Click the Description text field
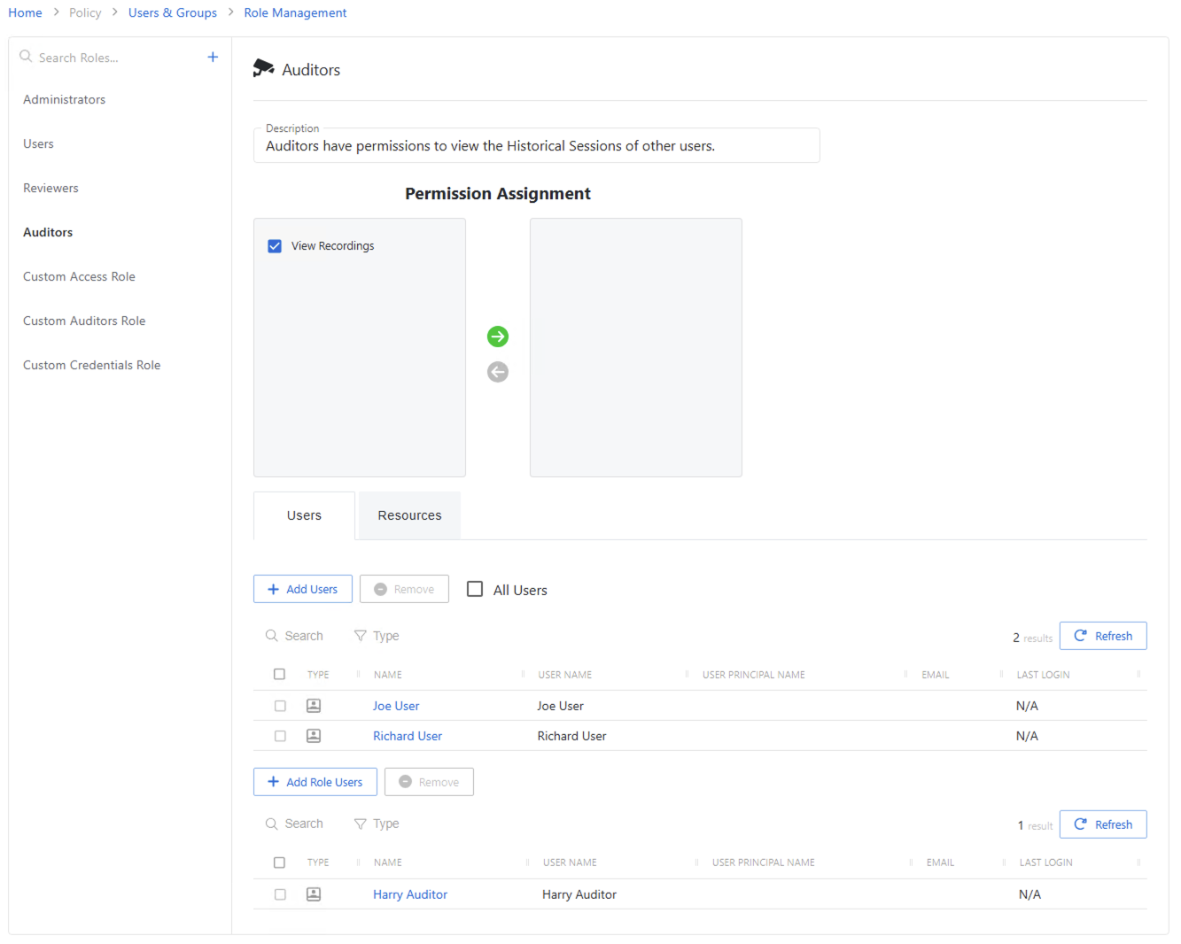 pyautogui.click(x=536, y=146)
